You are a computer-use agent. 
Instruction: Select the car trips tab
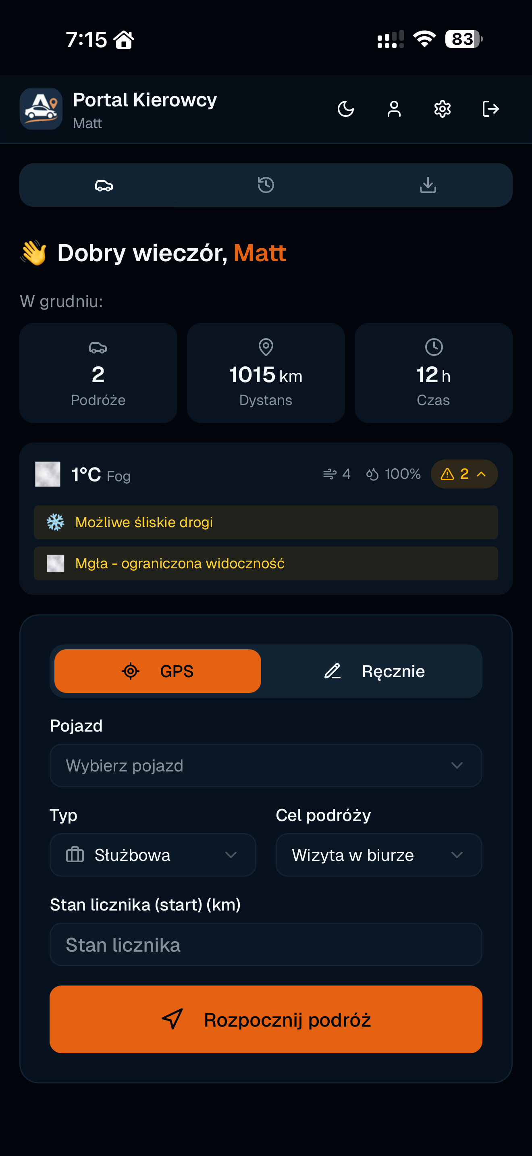pyautogui.click(x=104, y=185)
